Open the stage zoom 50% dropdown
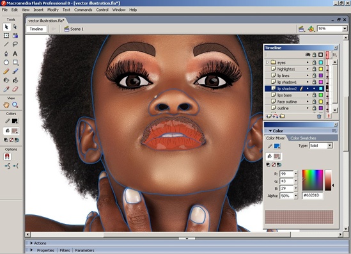 (x=345, y=29)
